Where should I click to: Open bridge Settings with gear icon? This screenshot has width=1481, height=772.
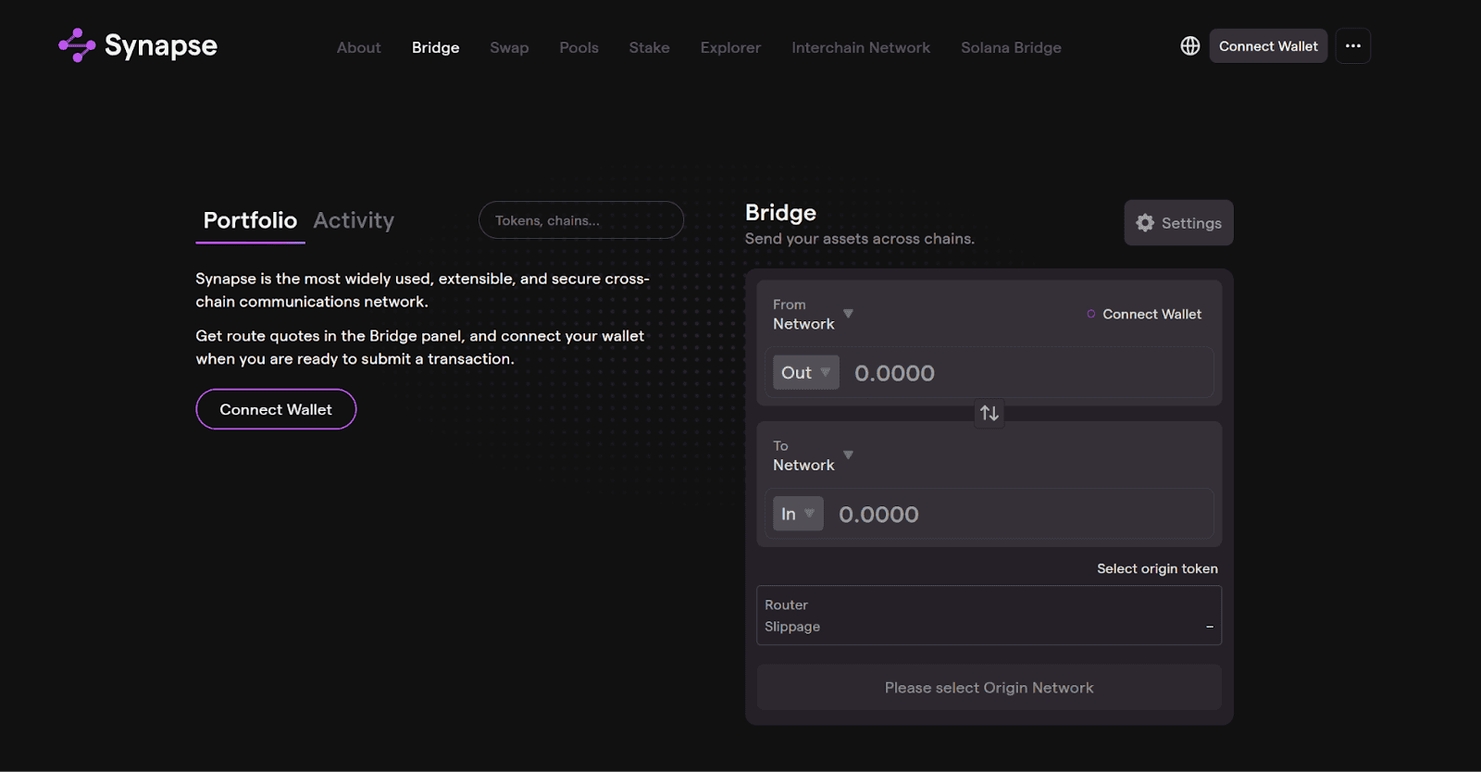(x=1179, y=223)
